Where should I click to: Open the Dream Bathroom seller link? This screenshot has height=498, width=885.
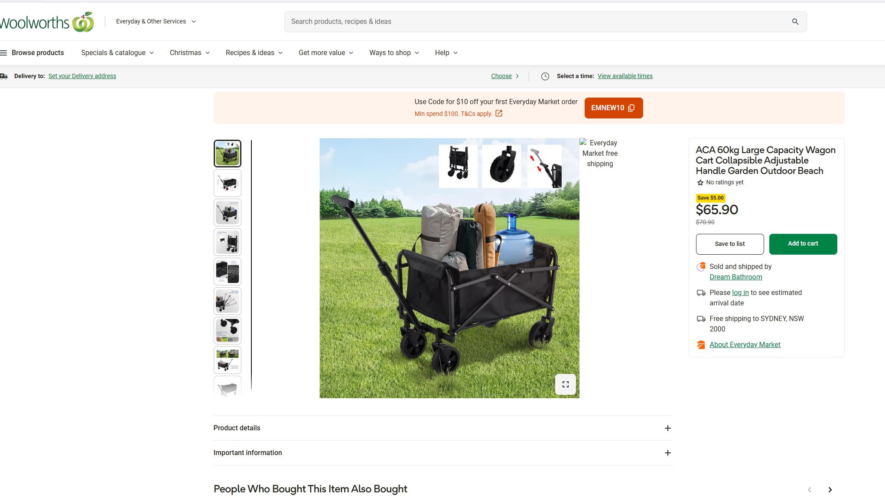[735, 277]
